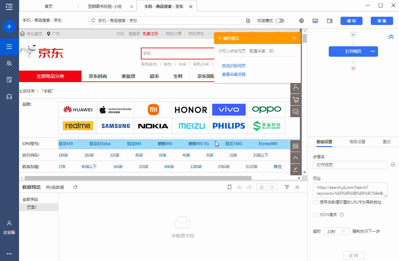The image size is (399, 261).
Task: Select the 高级设置 tab
Action: [357, 142]
